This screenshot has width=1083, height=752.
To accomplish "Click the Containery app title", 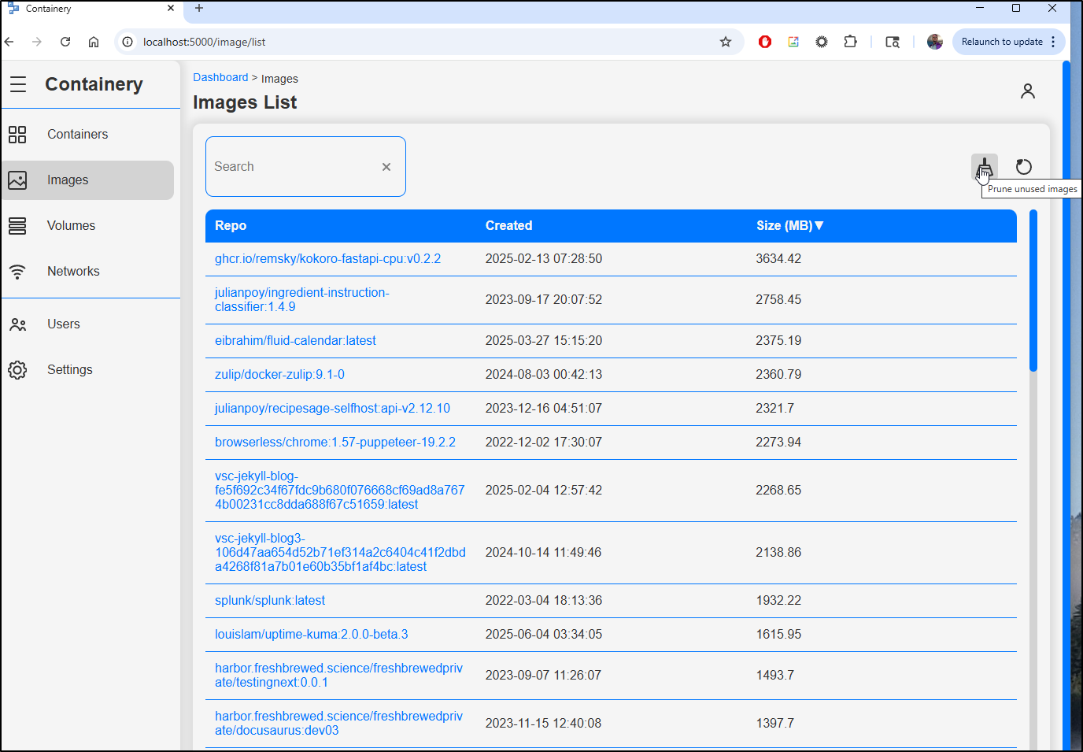I will [94, 84].
